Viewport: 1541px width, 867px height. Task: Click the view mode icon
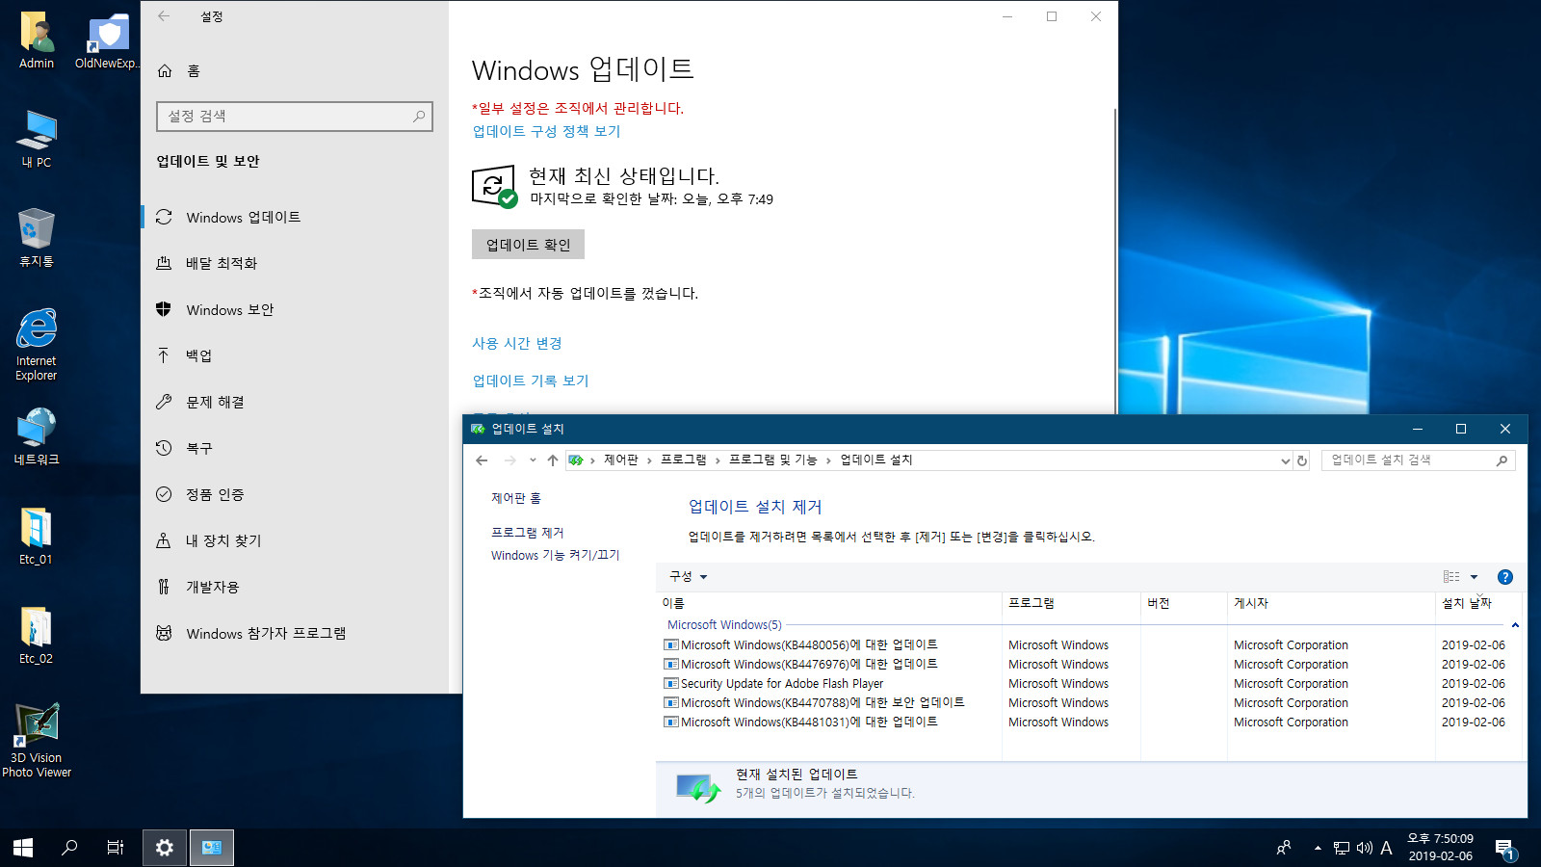click(1451, 576)
